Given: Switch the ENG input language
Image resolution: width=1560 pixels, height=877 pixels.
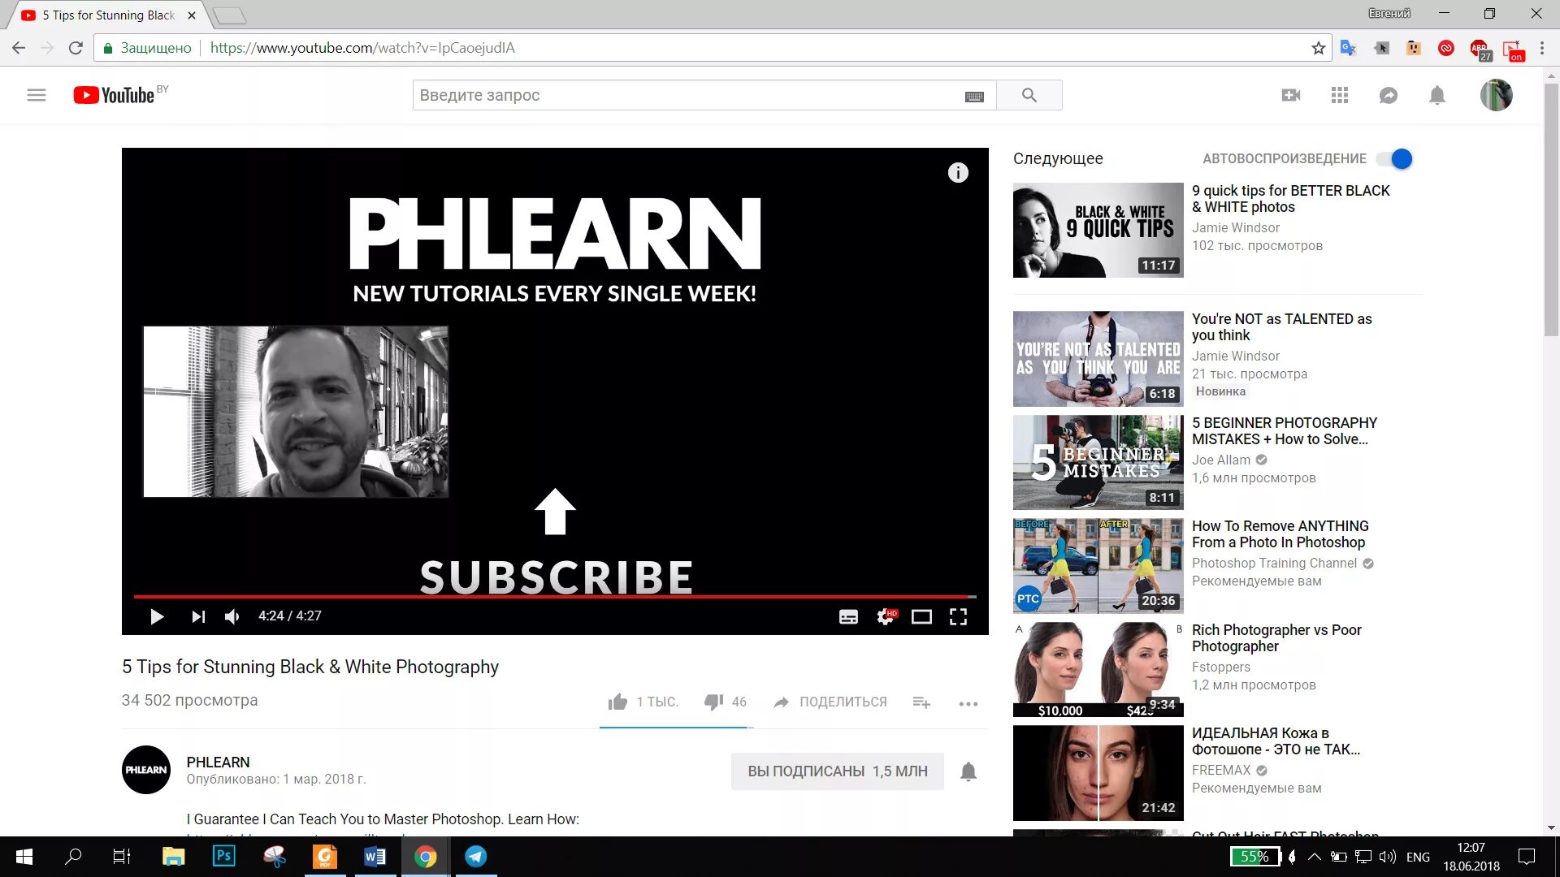Looking at the screenshot, I should 1418,857.
